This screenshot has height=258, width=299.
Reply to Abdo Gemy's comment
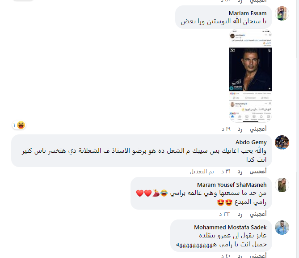pos(240,172)
